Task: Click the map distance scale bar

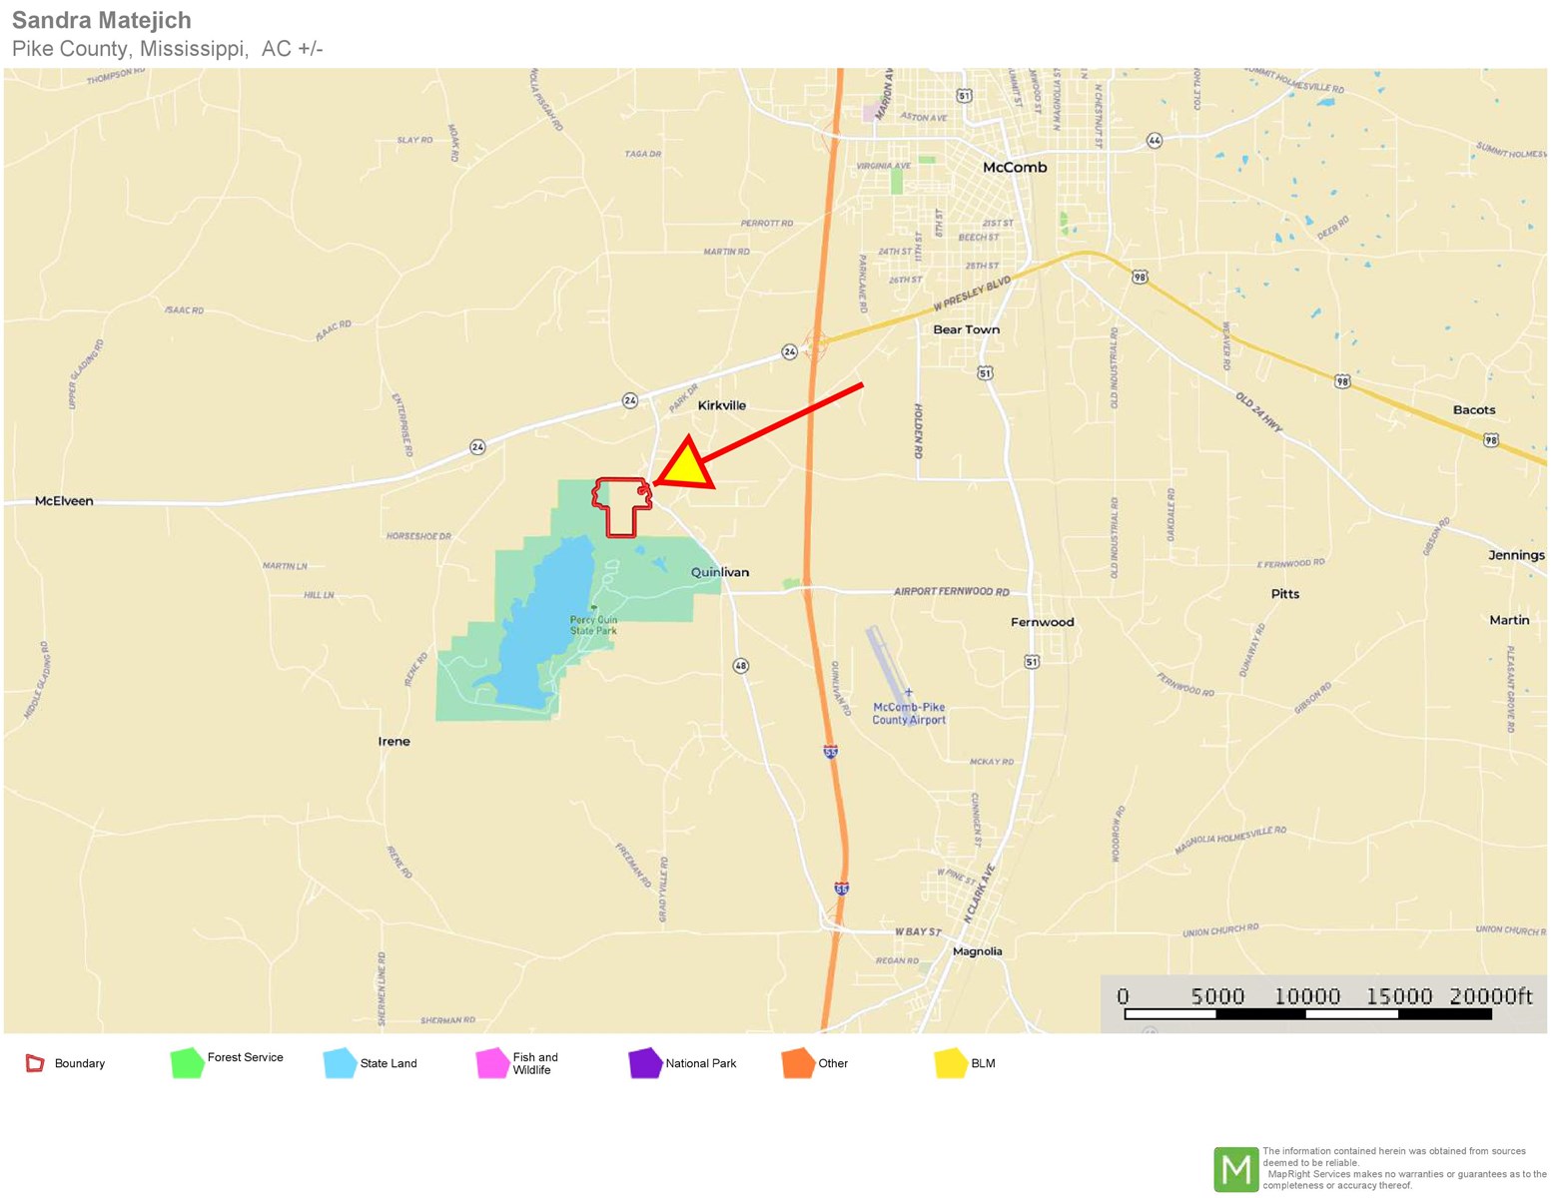Action: [1307, 1013]
